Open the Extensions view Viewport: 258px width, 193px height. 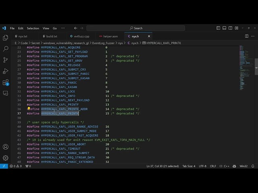pyautogui.click(x=5, y=82)
